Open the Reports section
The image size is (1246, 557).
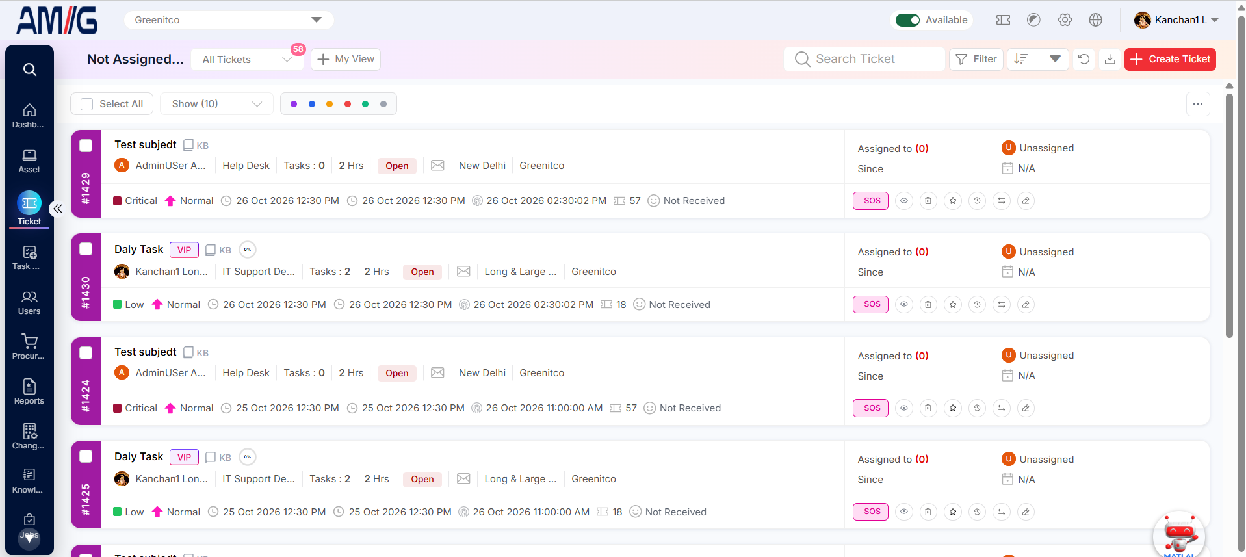[x=29, y=393]
